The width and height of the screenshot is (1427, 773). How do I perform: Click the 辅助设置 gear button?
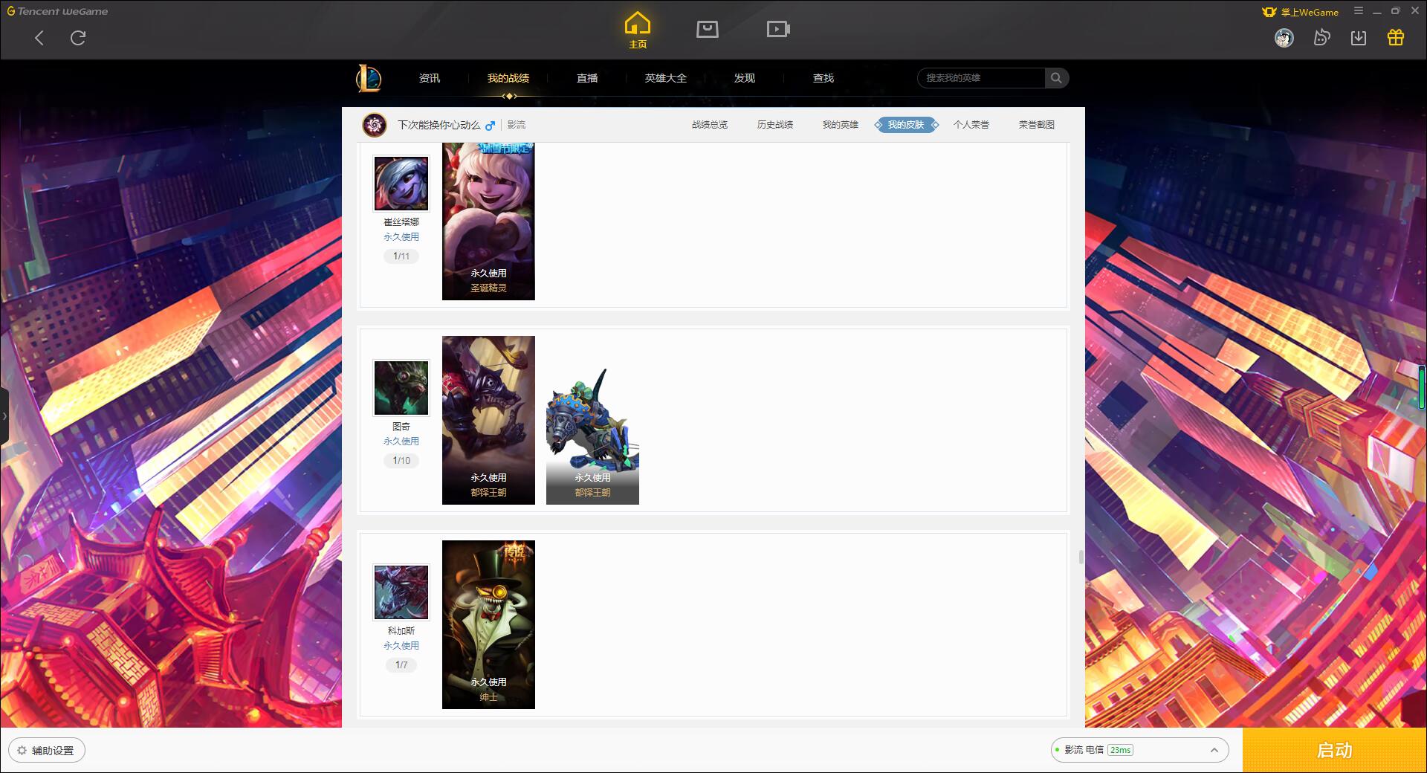(x=47, y=751)
